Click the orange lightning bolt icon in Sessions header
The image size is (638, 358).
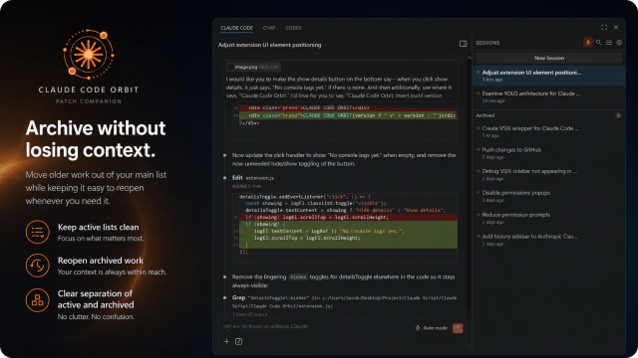588,42
